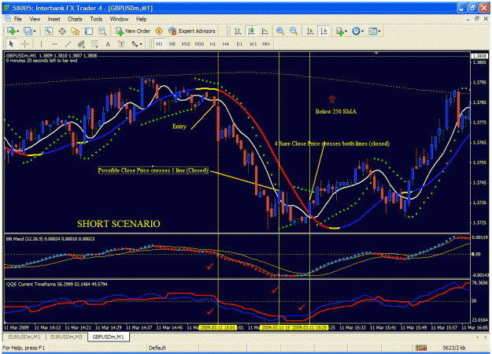The height and width of the screenshot is (354, 492).
Task: Click the New Order button
Action: 133,31
